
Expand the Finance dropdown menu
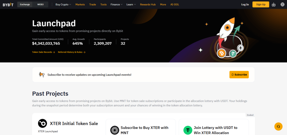click(x=117, y=4)
